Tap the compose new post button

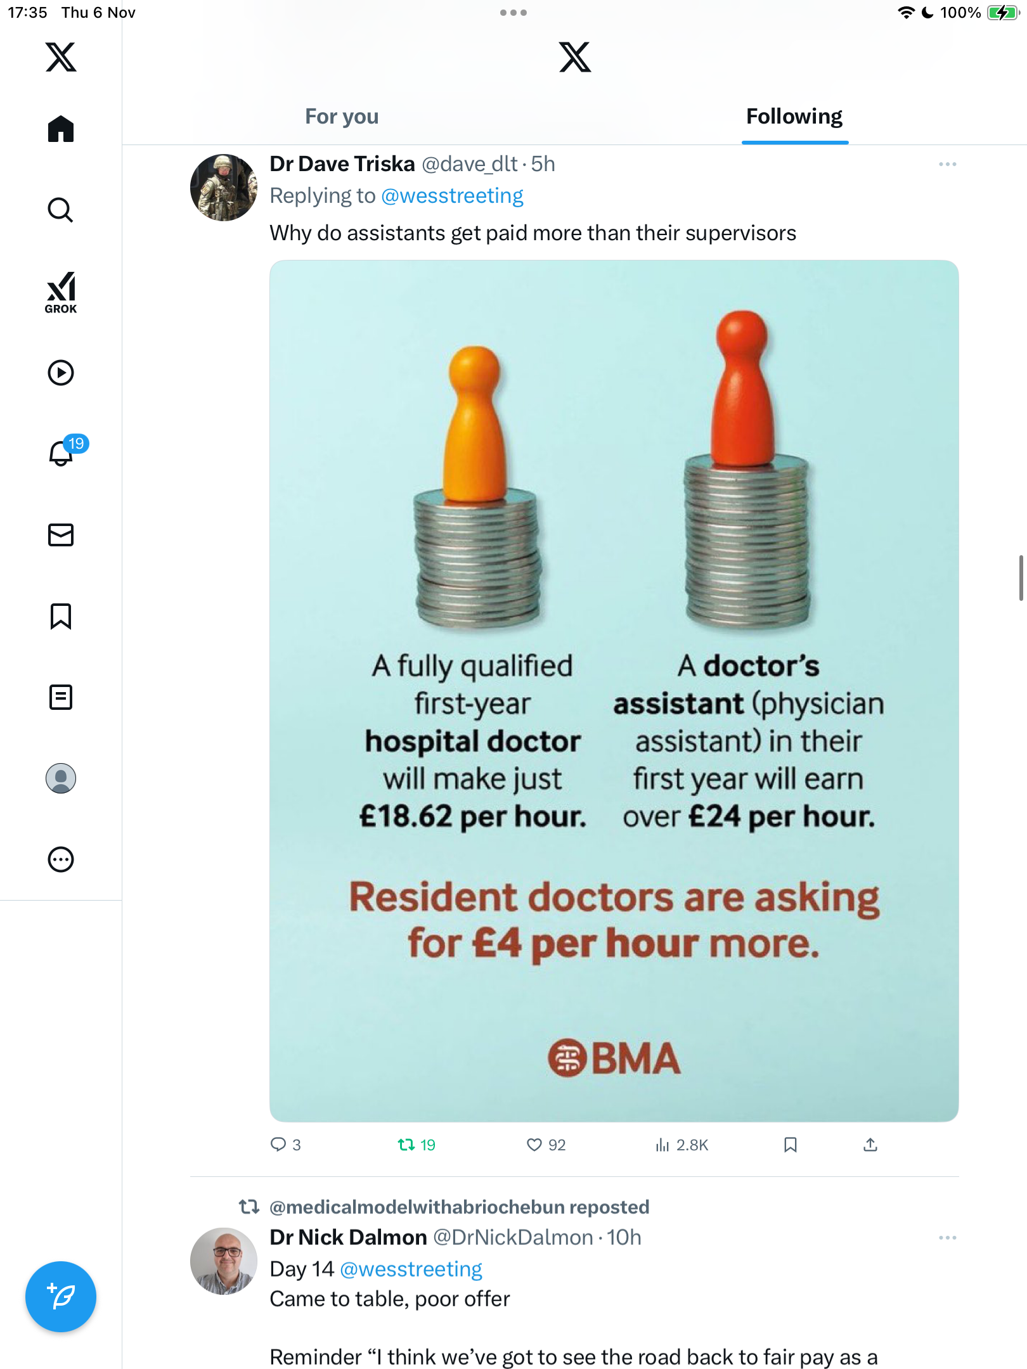pos(61,1297)
